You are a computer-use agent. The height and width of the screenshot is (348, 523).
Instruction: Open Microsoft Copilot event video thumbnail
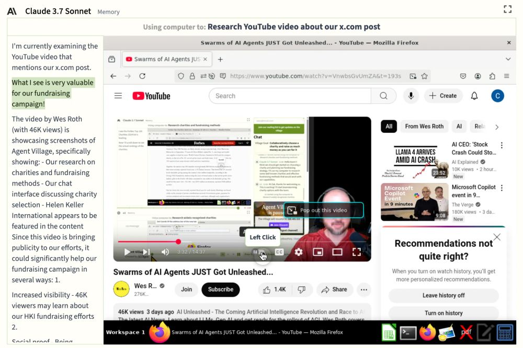pos(415,202)
